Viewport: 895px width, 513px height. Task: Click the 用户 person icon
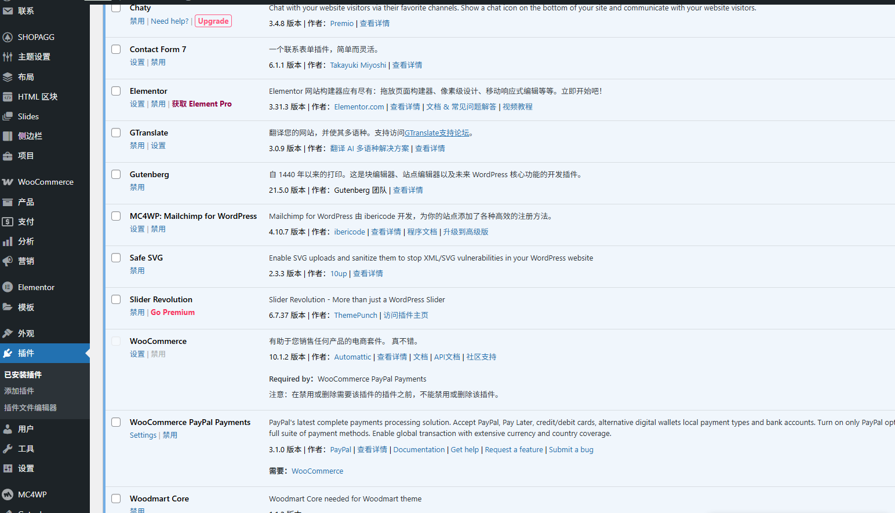(8, 429)
